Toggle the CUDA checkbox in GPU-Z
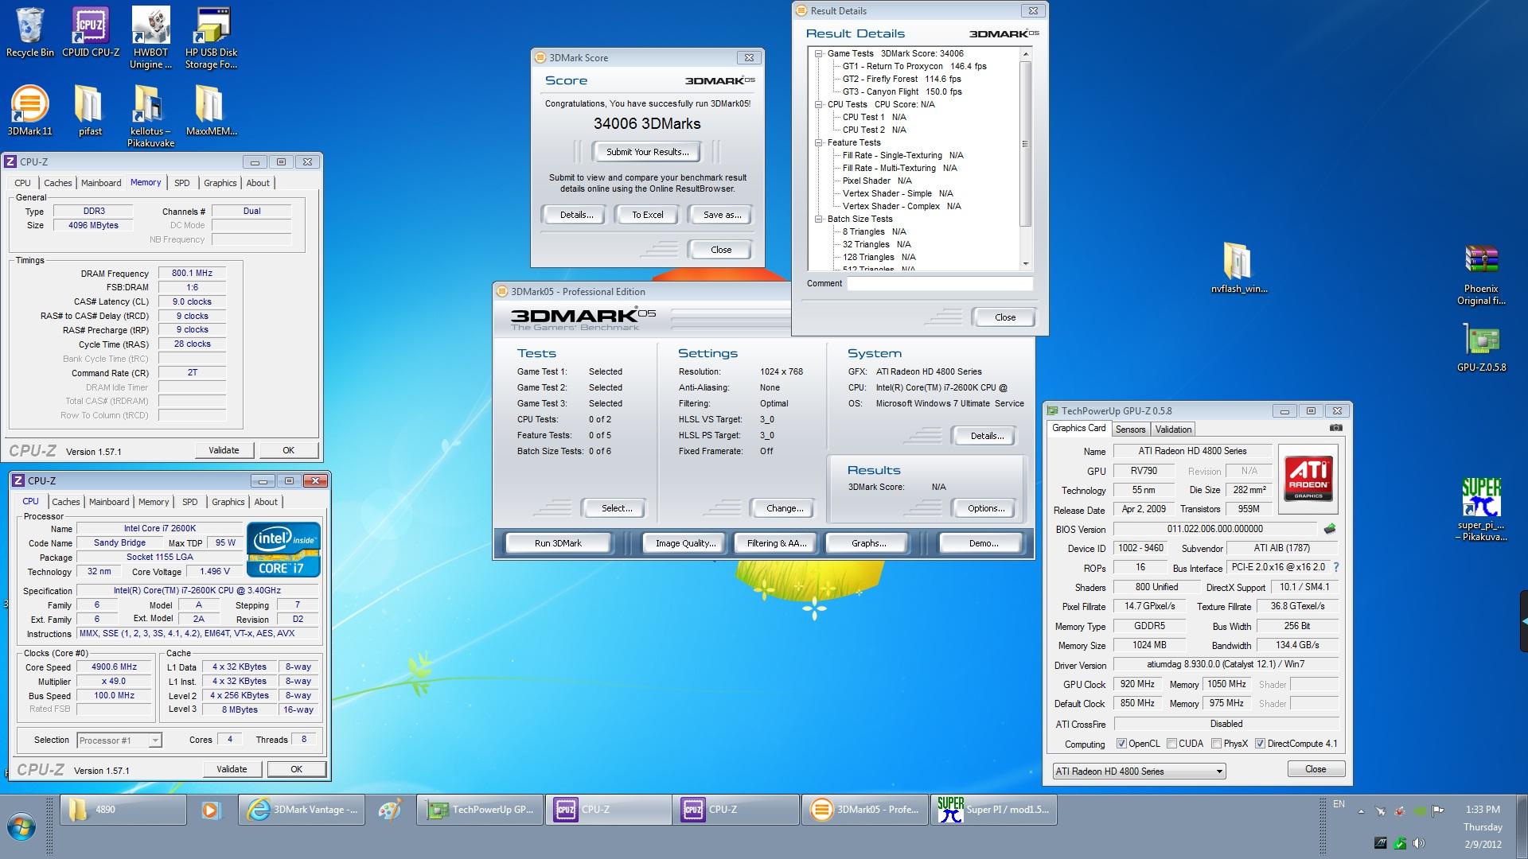This screenshot has height=859, width=1528. [x=1171, y=744]
